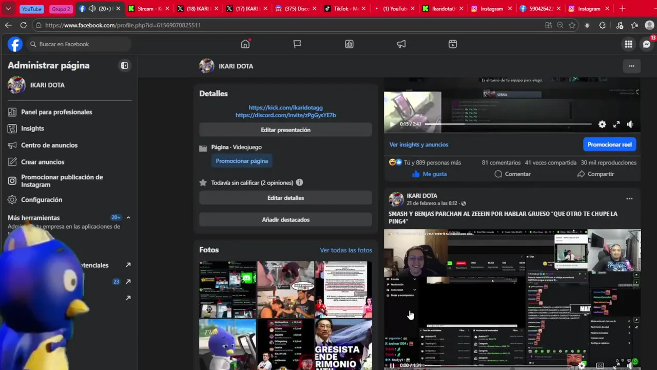
Task: Open post options dots on the 21 de febrero post
Action: tap(629, 199)
